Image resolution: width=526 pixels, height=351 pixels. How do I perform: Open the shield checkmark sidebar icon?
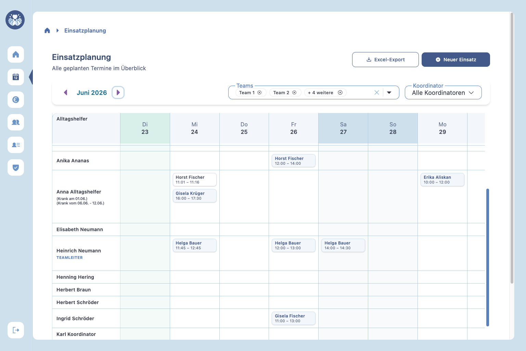16,167
